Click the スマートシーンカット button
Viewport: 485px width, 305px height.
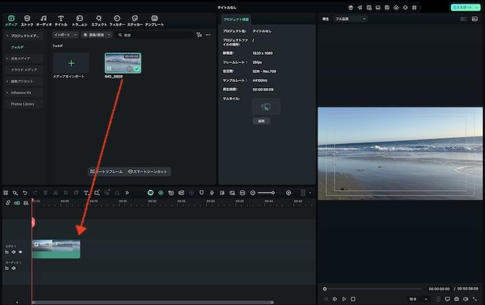click(x=148, y=171)
